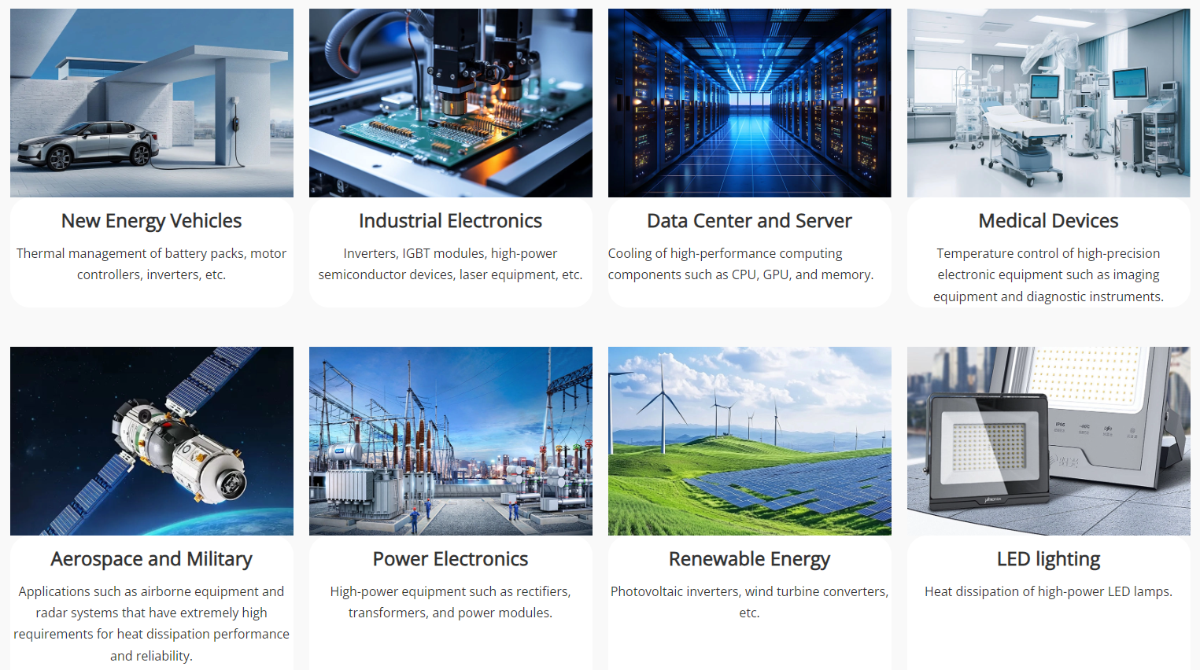The image size is (1200, 670).
Task: Click the battery pack thermal management description
Action: 152,264
